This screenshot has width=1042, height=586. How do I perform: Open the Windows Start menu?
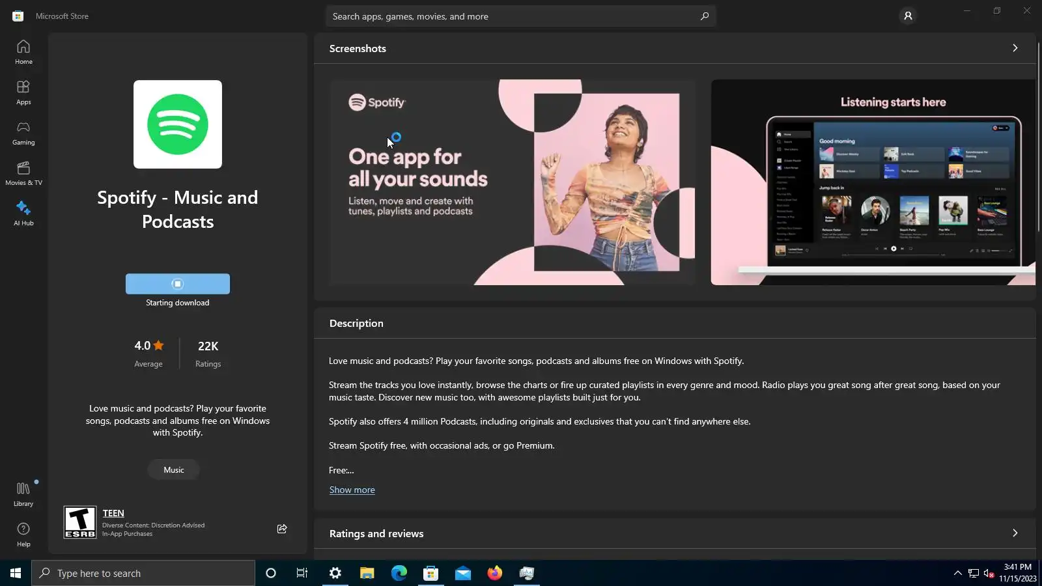(16, 573)
